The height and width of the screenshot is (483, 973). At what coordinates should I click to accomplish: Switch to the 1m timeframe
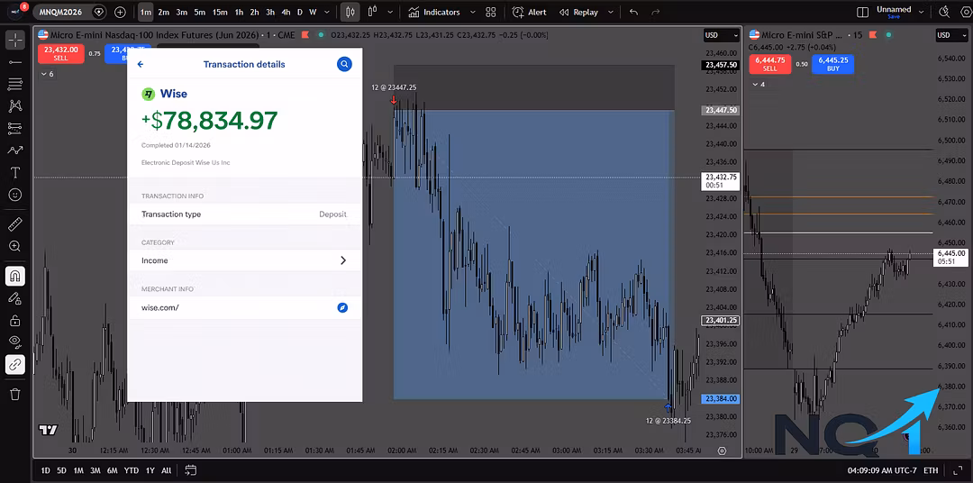(x=145, y=12)
